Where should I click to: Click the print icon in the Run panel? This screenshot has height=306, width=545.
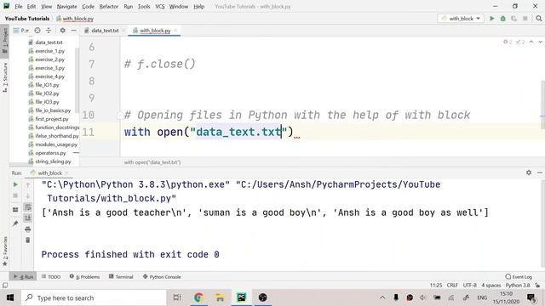28,229
